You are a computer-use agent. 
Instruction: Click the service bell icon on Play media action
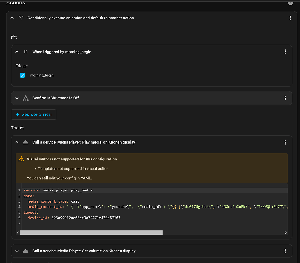coord(26,142)
